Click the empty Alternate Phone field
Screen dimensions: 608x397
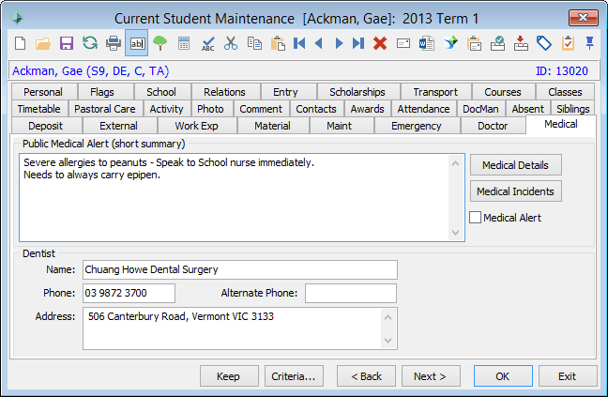click(x=351, y=293)
